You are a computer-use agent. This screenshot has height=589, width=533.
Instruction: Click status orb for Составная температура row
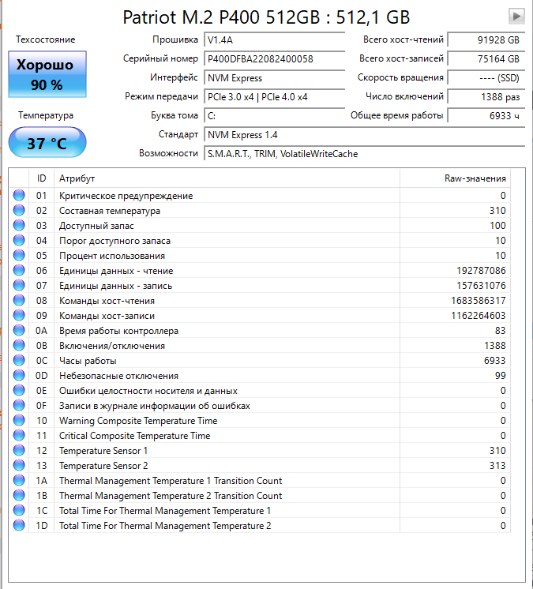click(x=19, y=210)
